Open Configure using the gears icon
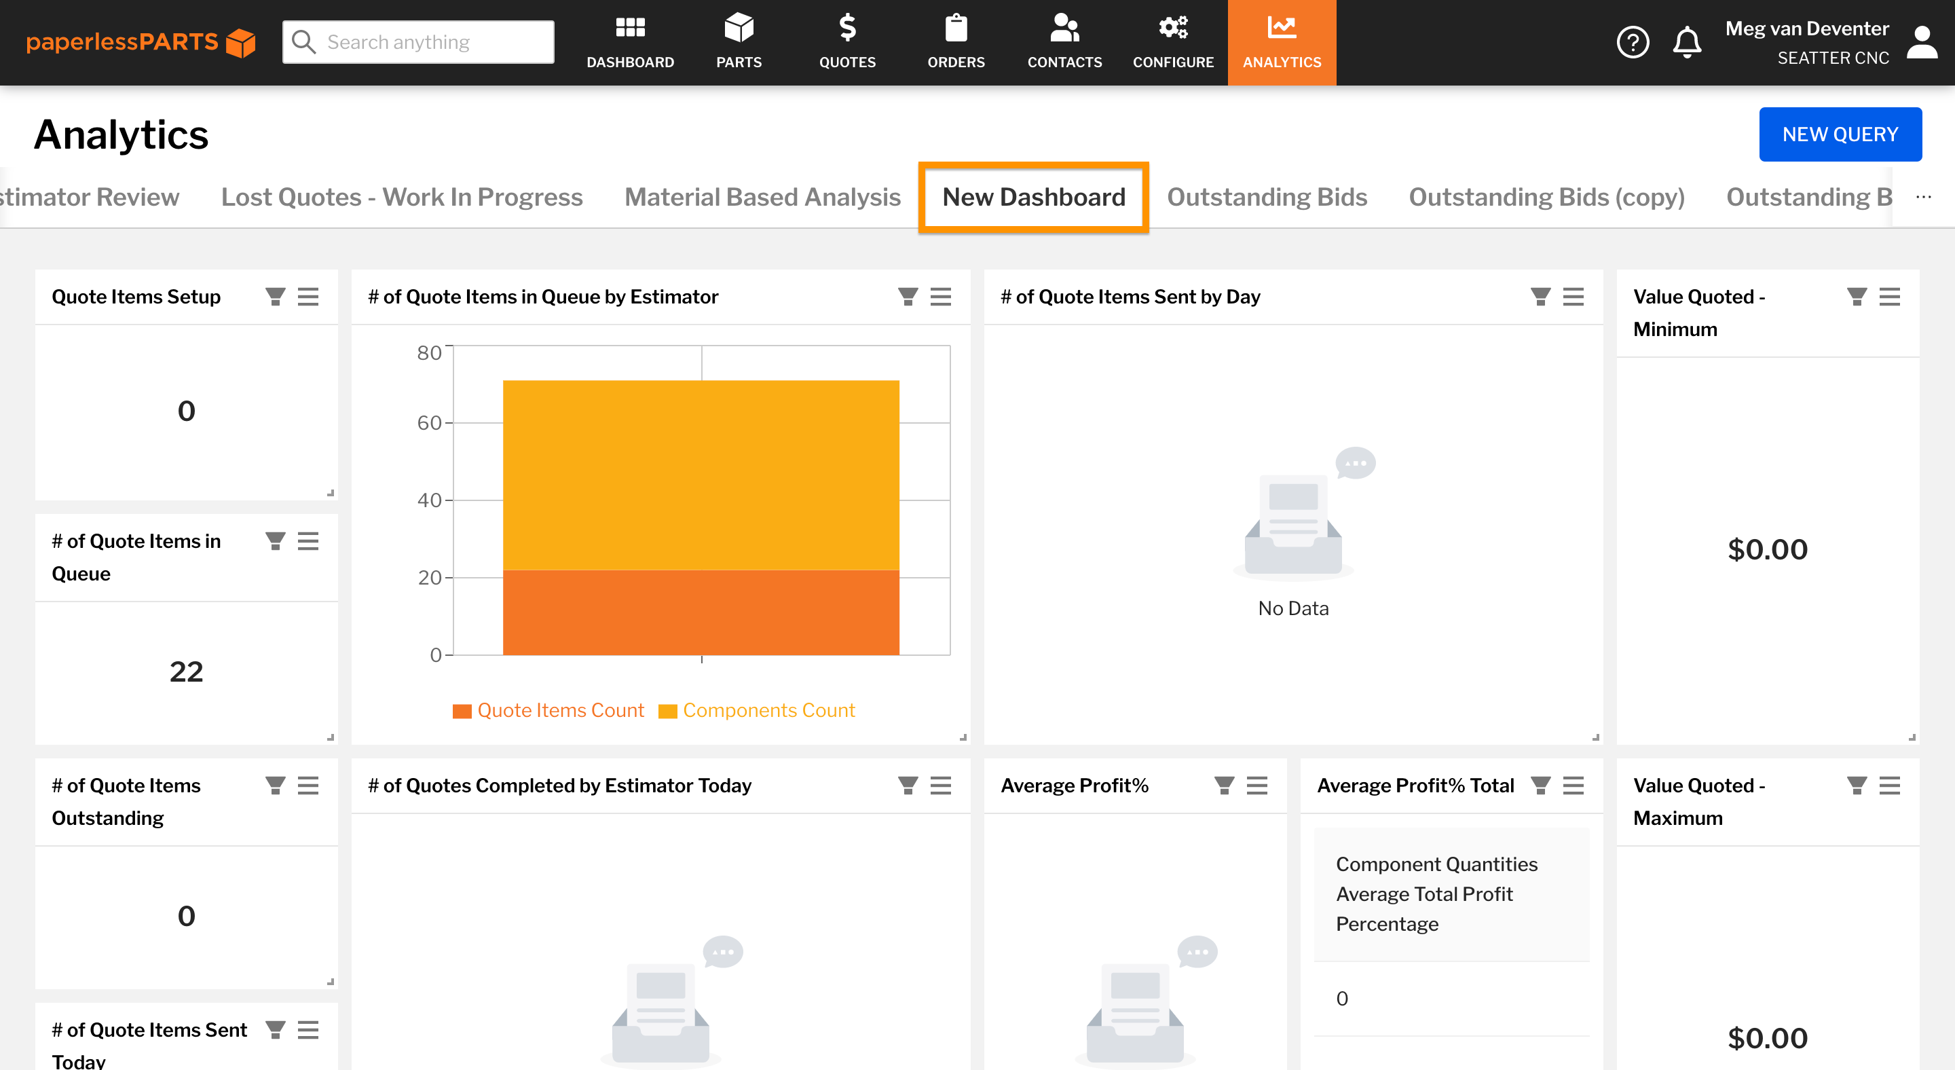 pyautogui.click(x=1172, y=41)
